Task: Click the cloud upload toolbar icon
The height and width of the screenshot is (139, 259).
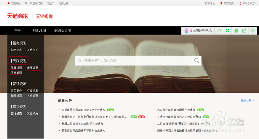Action: pyautogui.click(x=219, y=31)
